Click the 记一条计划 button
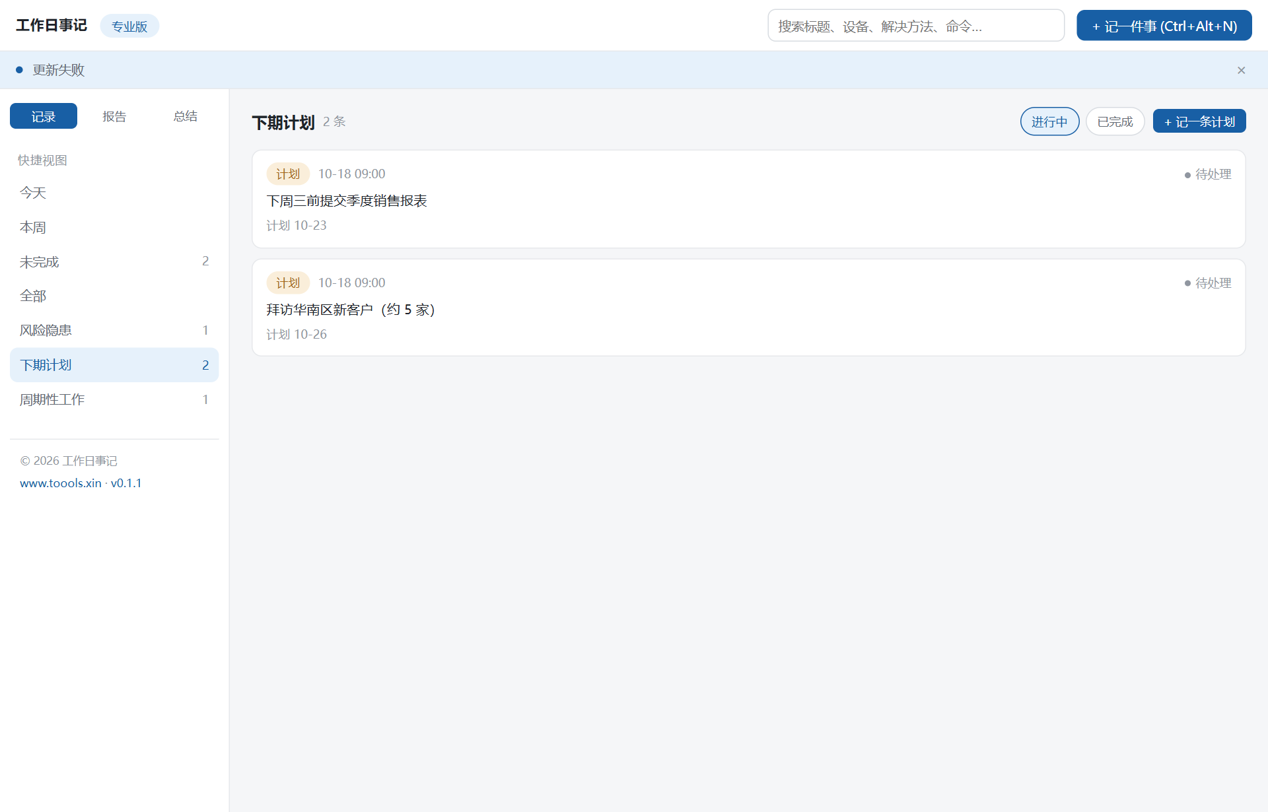 (1199, 121)
